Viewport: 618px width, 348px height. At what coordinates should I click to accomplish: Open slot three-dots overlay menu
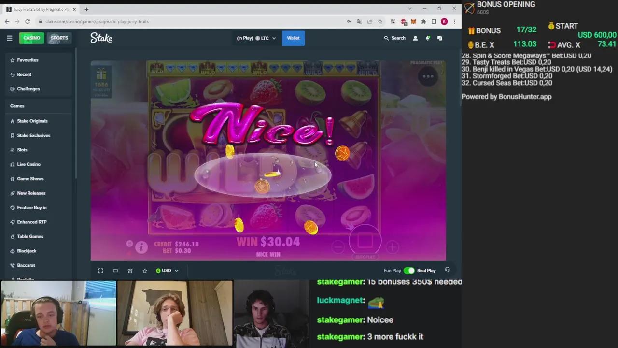tap(428, 76)
